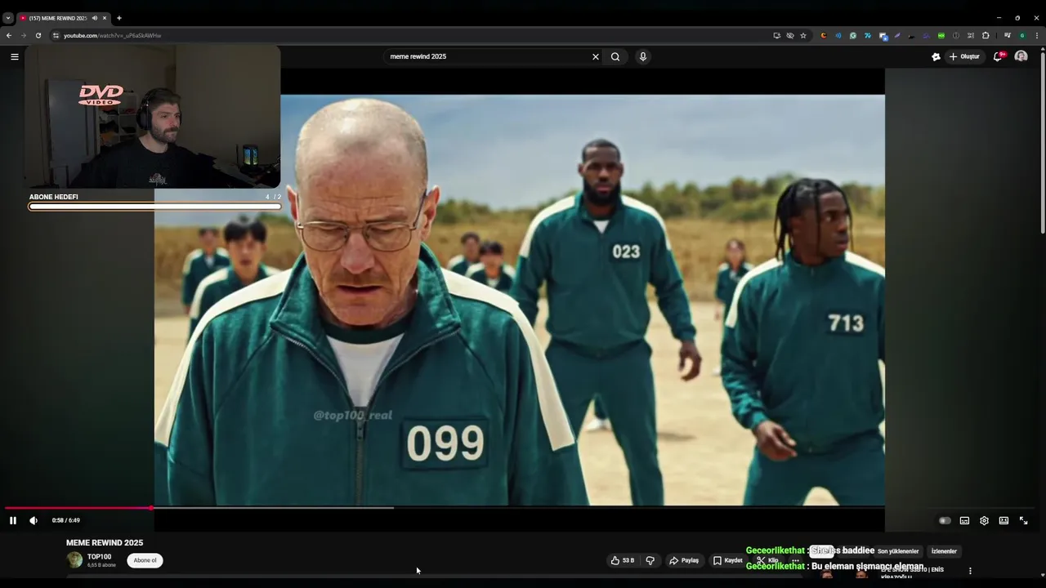Clear the search text with the X

[x=596, y=56]
